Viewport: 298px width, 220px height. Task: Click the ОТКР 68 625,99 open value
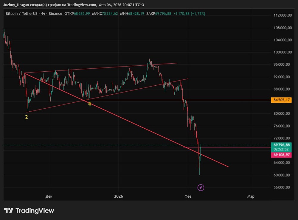[77, 13]
